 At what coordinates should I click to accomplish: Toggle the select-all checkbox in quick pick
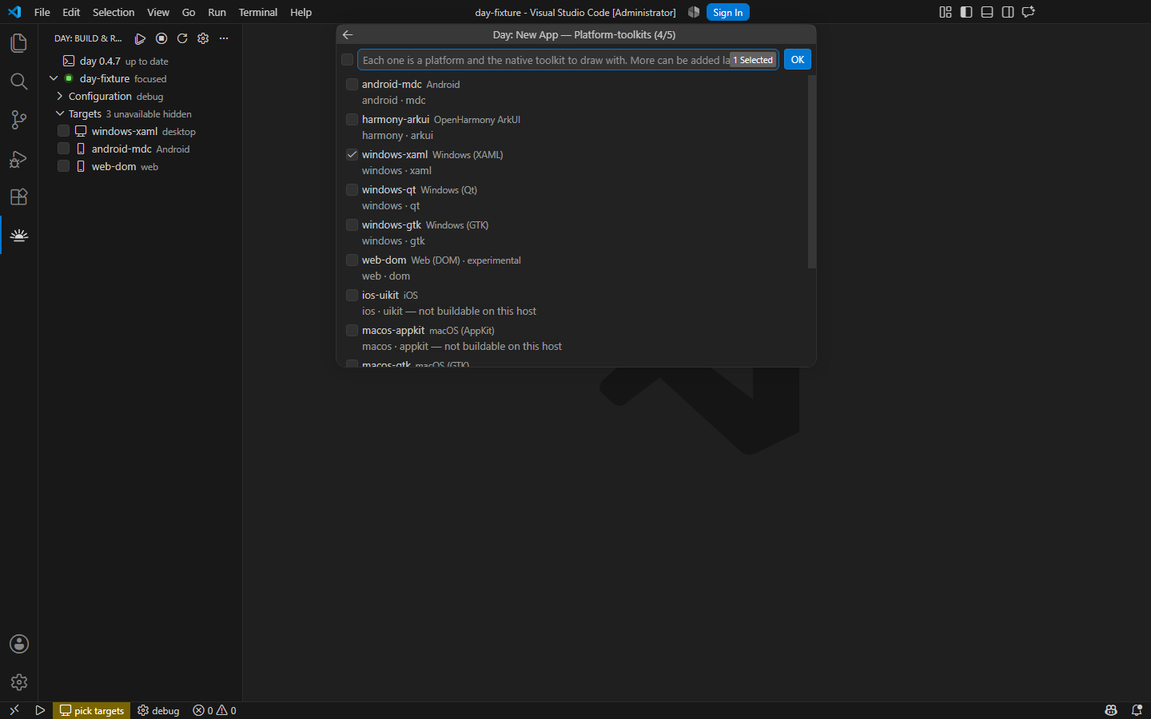[347, 60]
